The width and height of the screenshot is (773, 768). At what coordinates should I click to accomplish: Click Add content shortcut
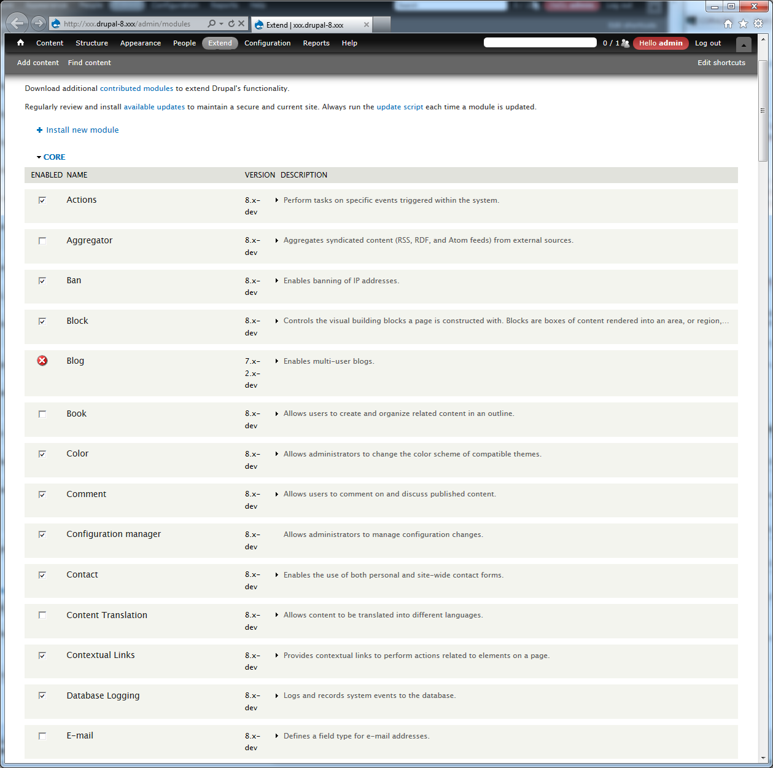pyautogui.click(x=38, y=63)
